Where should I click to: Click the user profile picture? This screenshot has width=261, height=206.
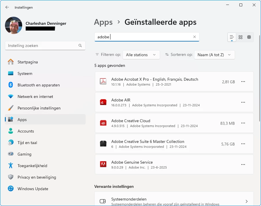tap(14, 25)
